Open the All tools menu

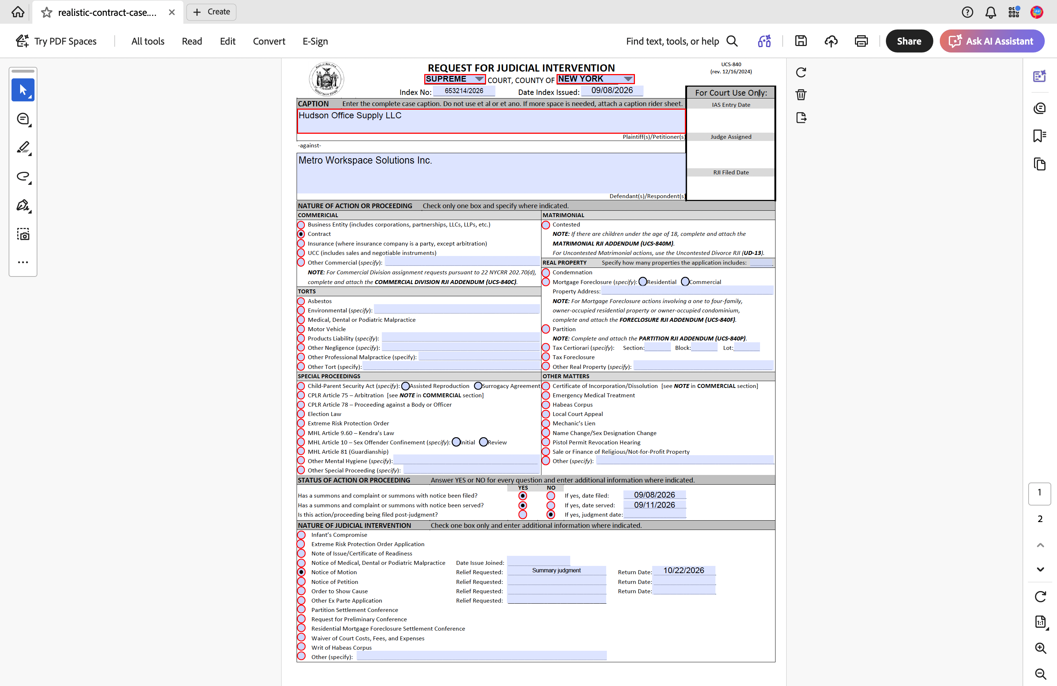click(148, 41)
